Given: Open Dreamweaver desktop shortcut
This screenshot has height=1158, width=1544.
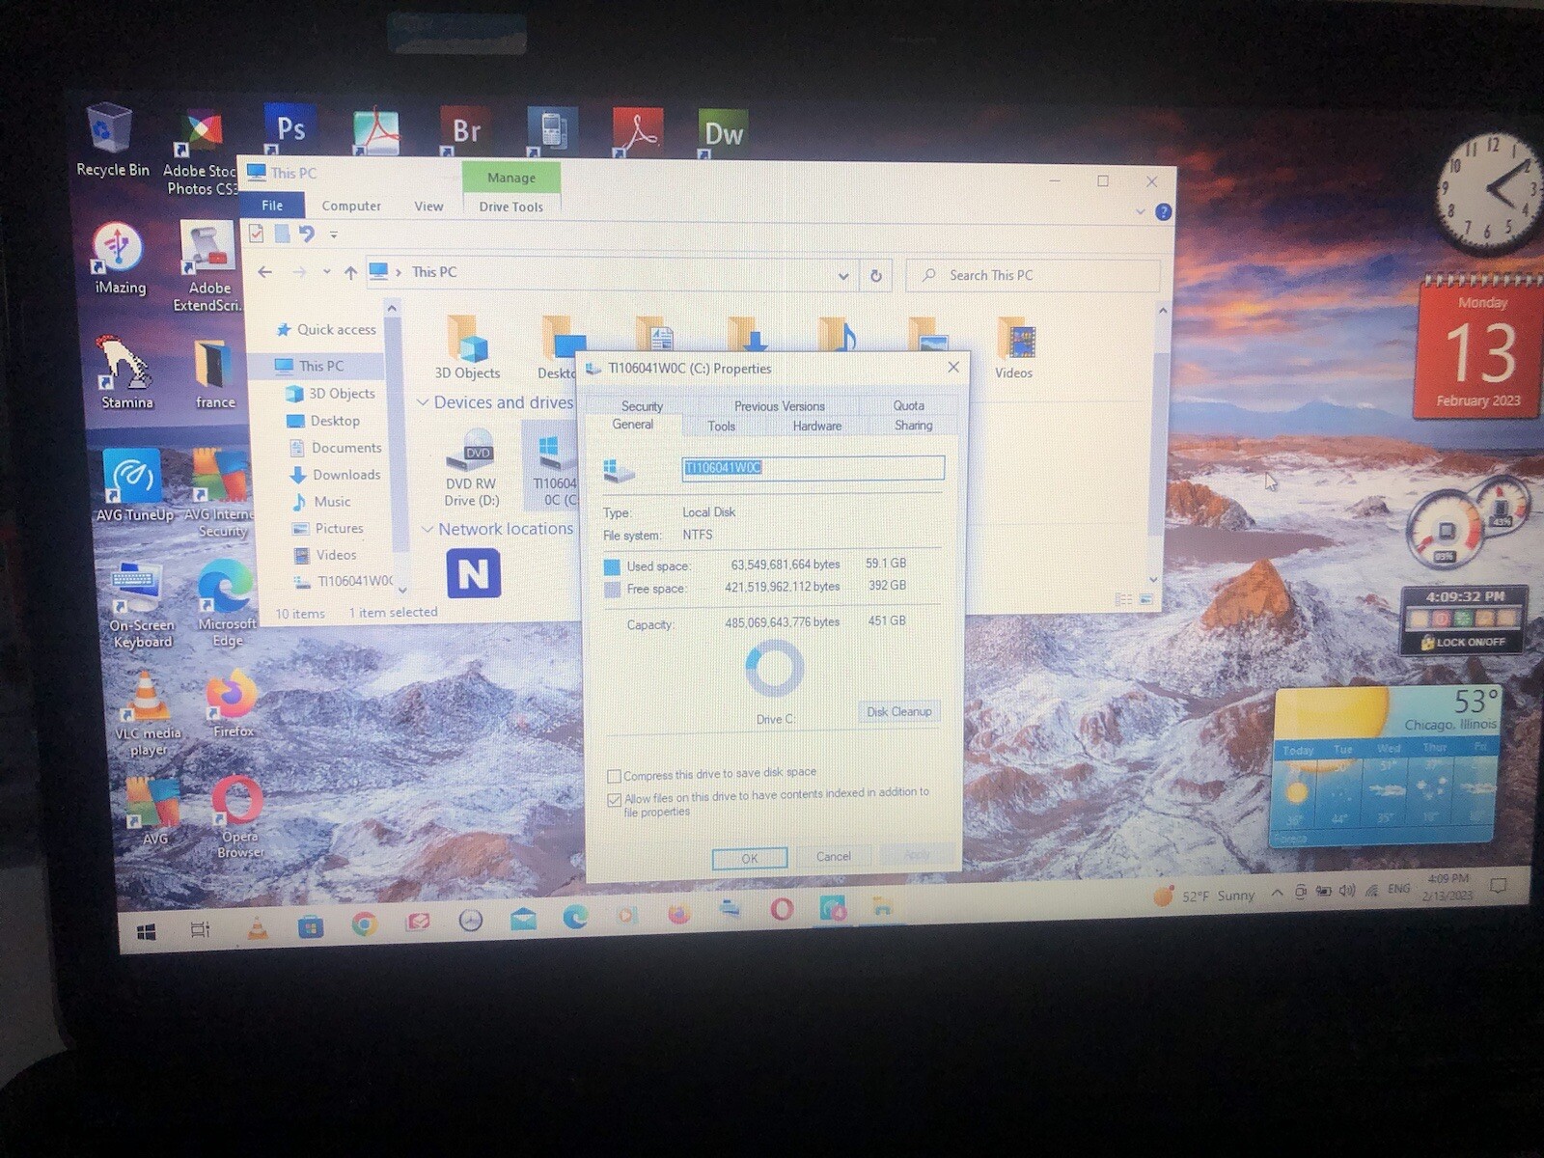Looking at the screenshot, I should [723, 132].
